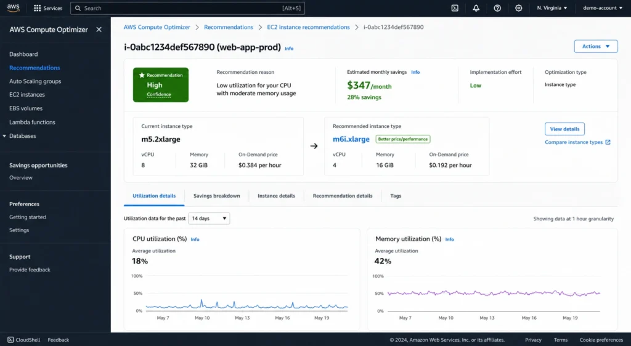Open the Actions dropdown button

(596, 46)
